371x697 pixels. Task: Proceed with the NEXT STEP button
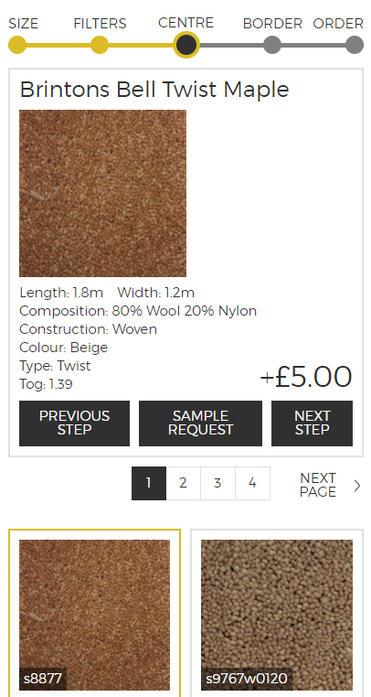312,424
